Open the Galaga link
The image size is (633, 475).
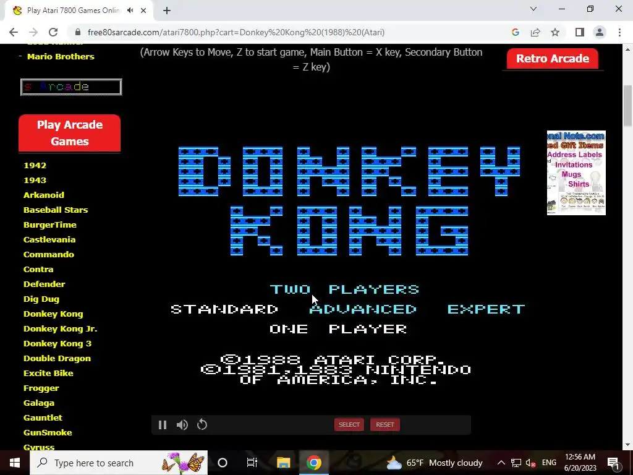[x=39, y=403]
